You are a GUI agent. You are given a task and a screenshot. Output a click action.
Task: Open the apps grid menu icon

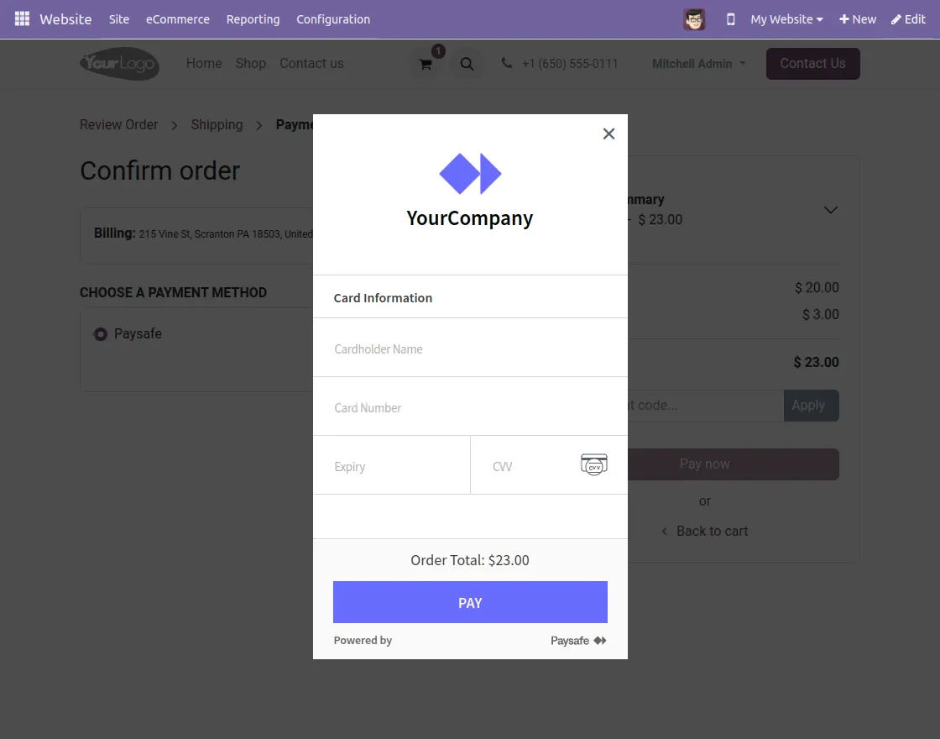coord(23,19)
